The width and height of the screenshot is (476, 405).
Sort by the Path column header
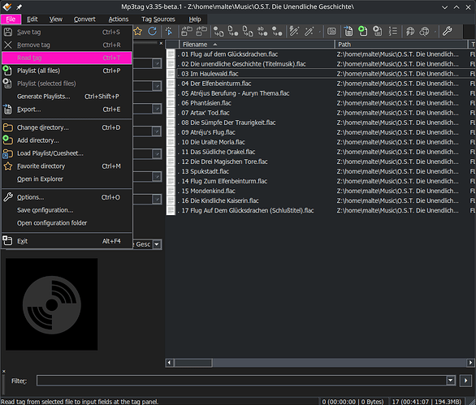(x=401, y=45)
